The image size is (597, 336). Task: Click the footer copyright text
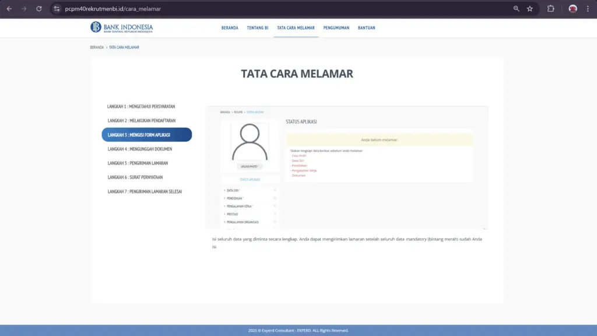click(x=298, y=330)
